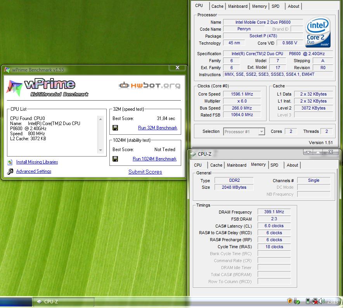This screenshot has width=343, height=308.
Task: Click the save icon under 32M speed test
Action: tap(115, 128)
